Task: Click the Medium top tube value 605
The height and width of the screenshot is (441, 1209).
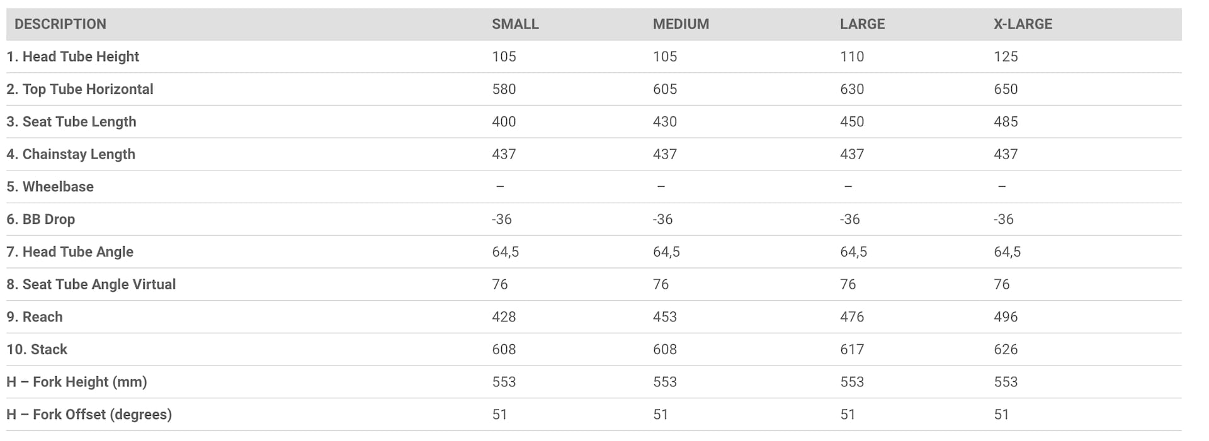Action: coord(664,89)
